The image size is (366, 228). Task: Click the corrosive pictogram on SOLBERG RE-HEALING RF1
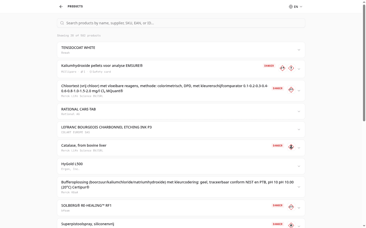(291, 207)
